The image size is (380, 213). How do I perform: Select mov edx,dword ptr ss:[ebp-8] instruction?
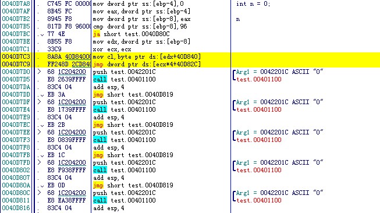pyautogui.click(x=142, y=42)
